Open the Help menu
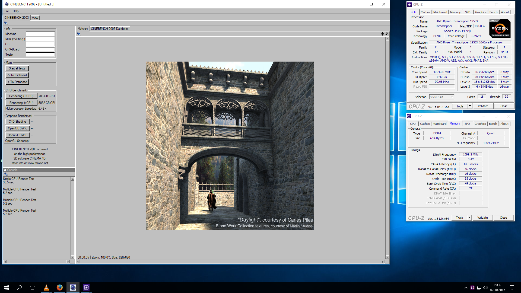Image resolution: width=521 pixels, height=293 pixels. 16,11
